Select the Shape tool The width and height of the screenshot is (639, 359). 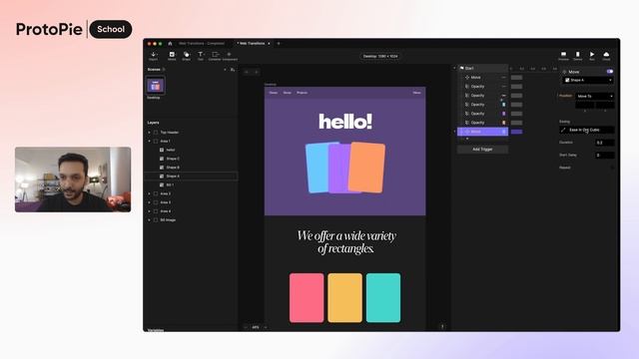pyautogui.click(x=187, y=56)
